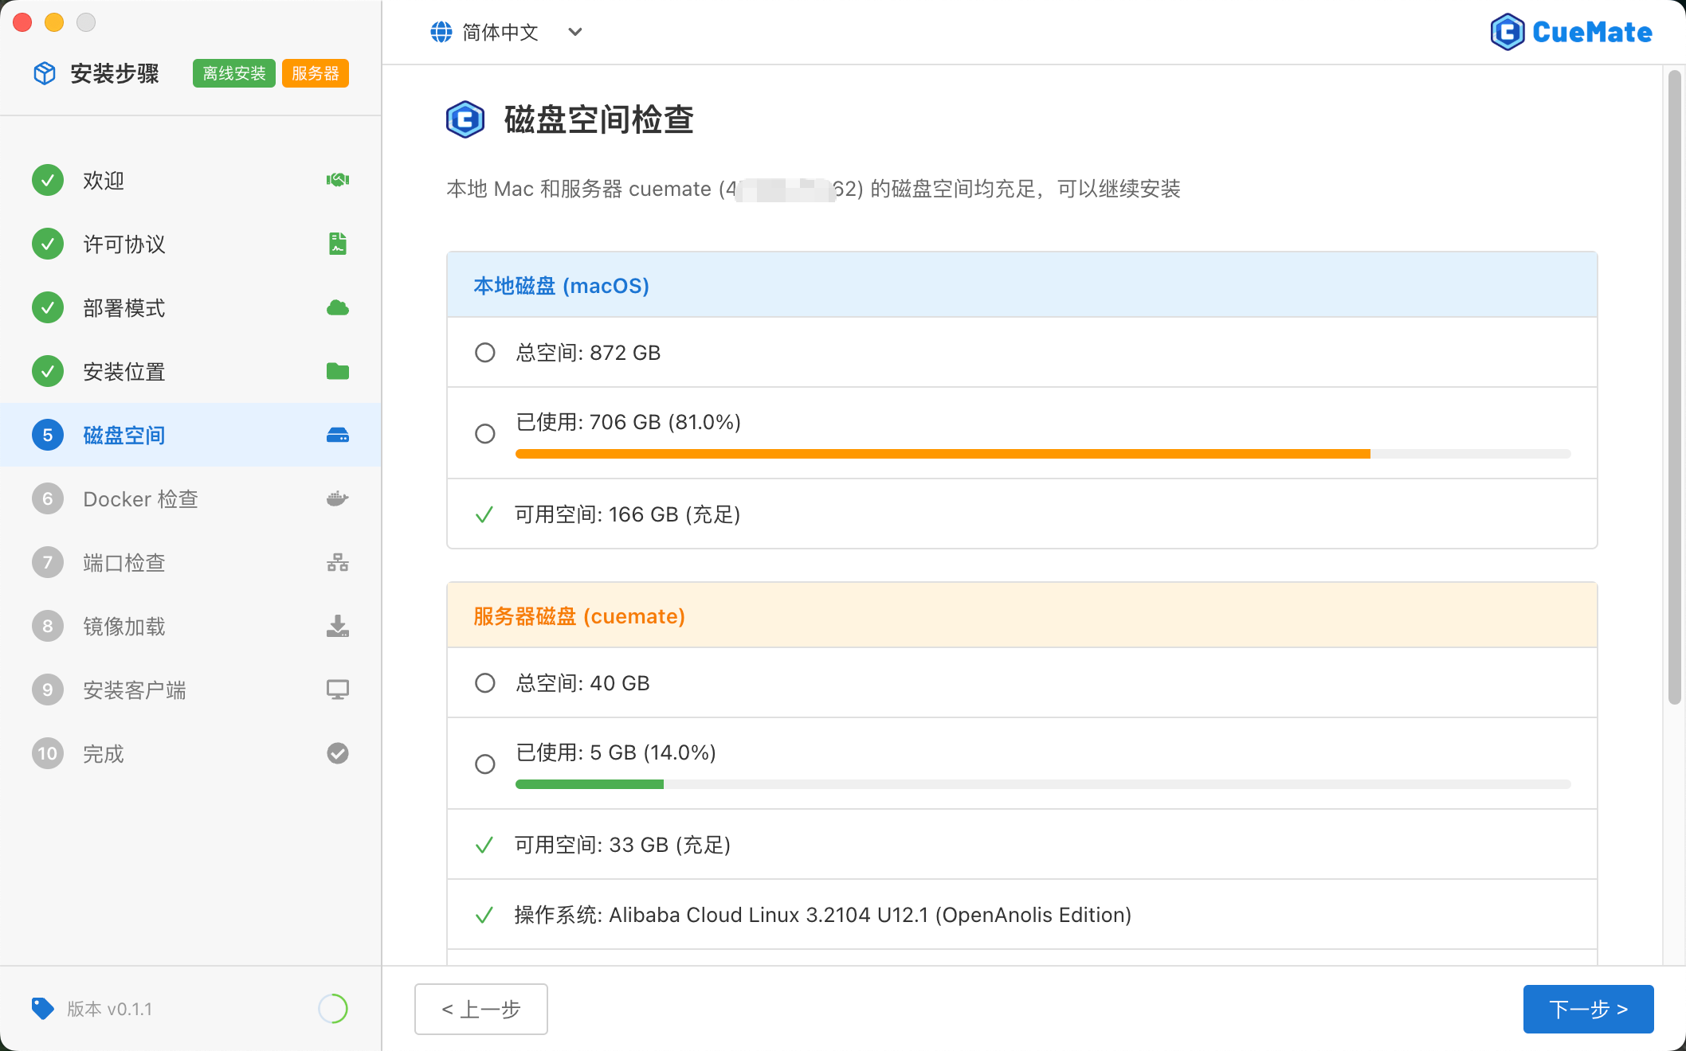Click the download icon next to 镜像加载
The width and height of the screenshot is (1686, 1051).
[337, 626]
